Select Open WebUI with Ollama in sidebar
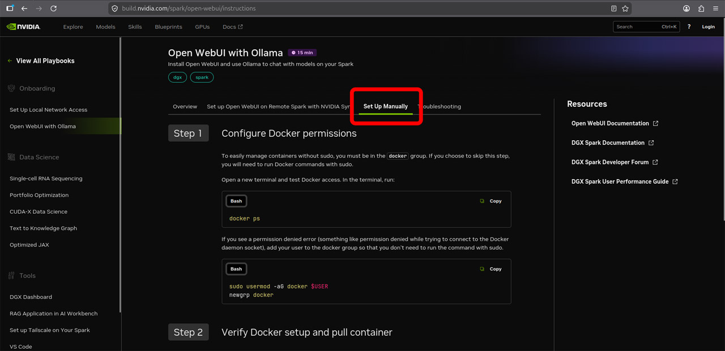Viewport: 725px width, 351px height. (42, 127)
